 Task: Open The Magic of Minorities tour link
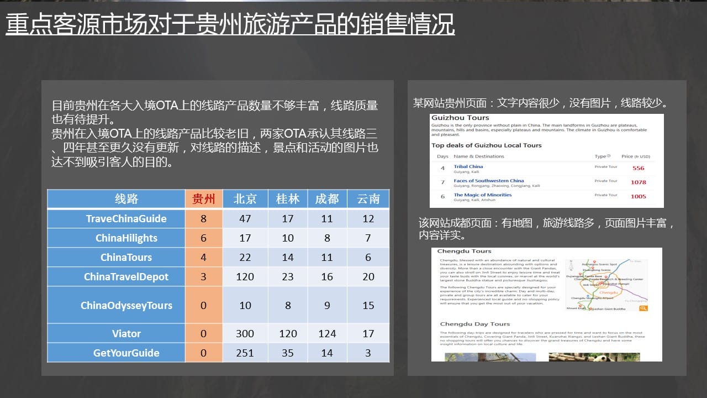click(483, 195)
